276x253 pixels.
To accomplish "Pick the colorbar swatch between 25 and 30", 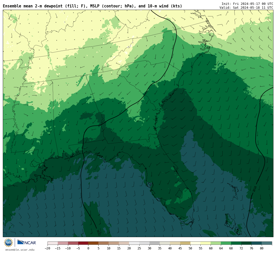I will pyautogui.click(x=144, y=243).
